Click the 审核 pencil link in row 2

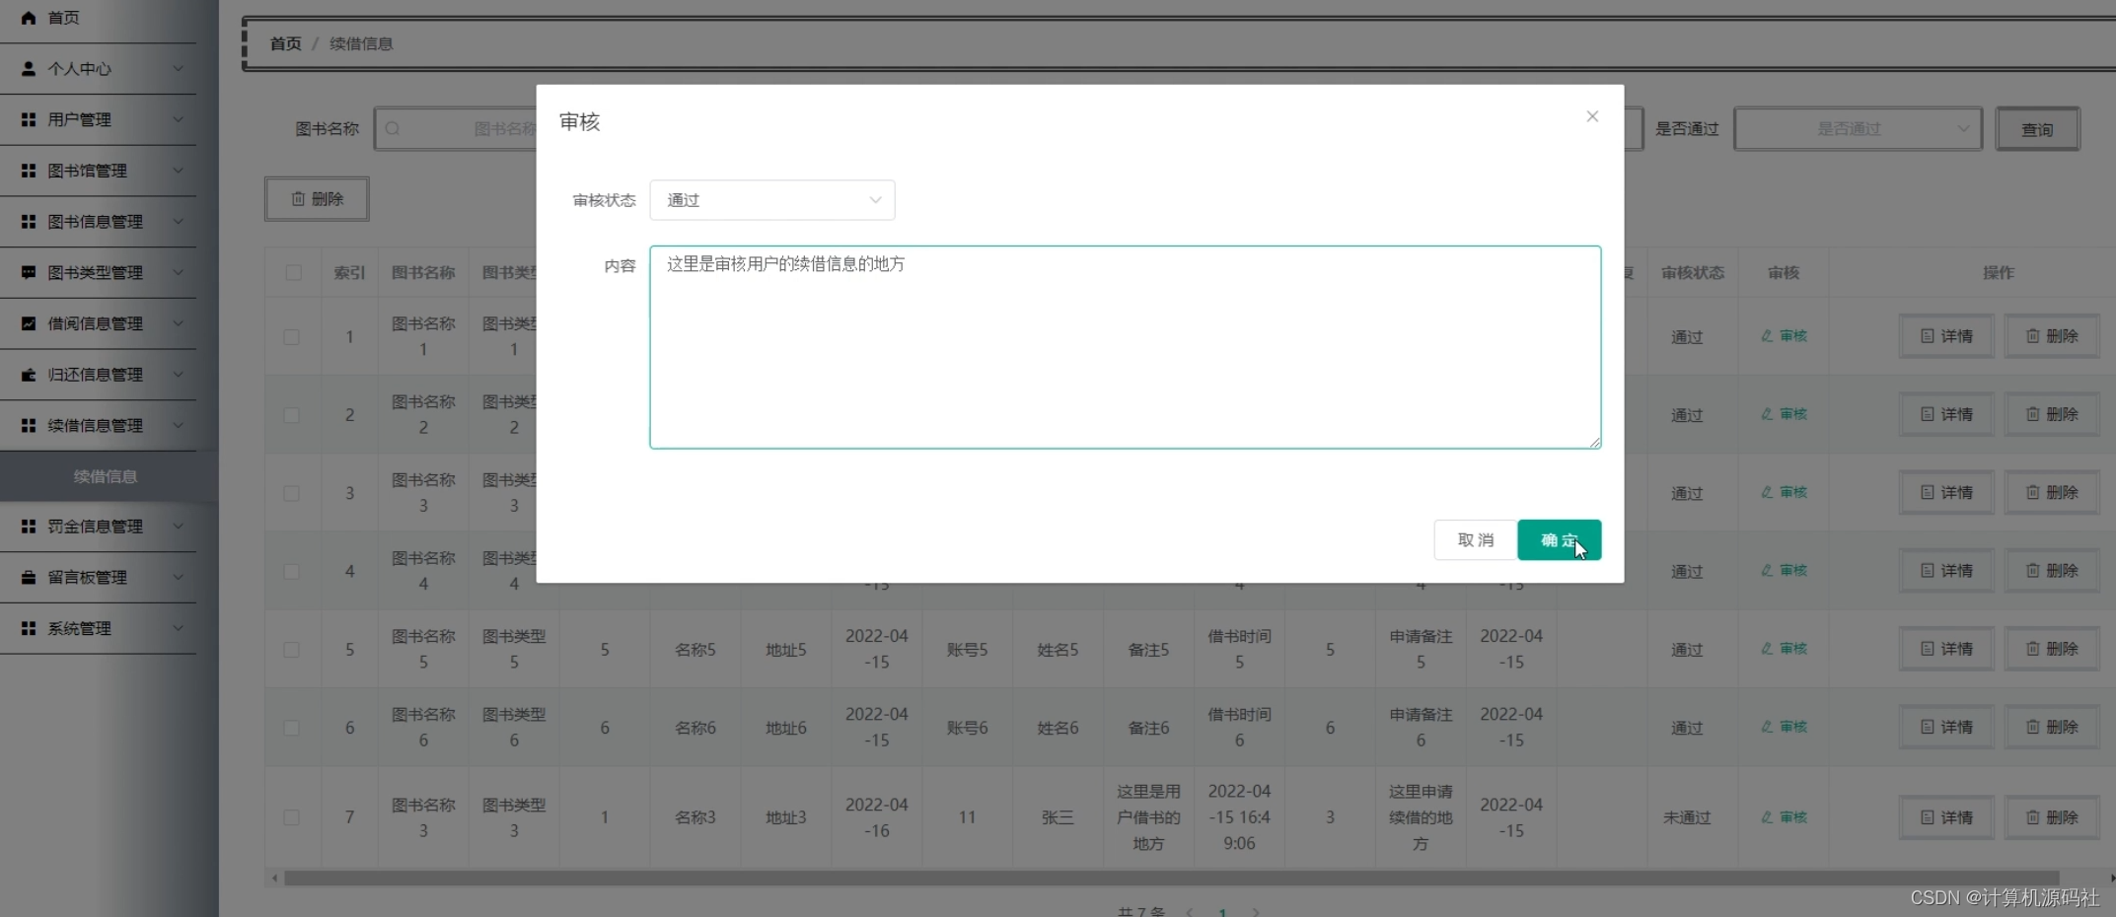(x=1784, y=414)
